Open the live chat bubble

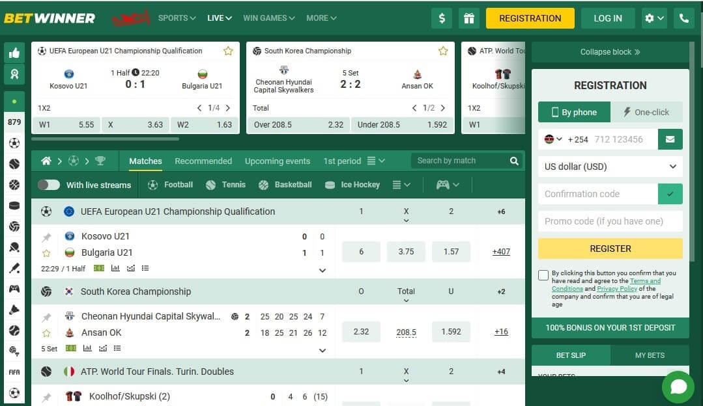point(678,386)
